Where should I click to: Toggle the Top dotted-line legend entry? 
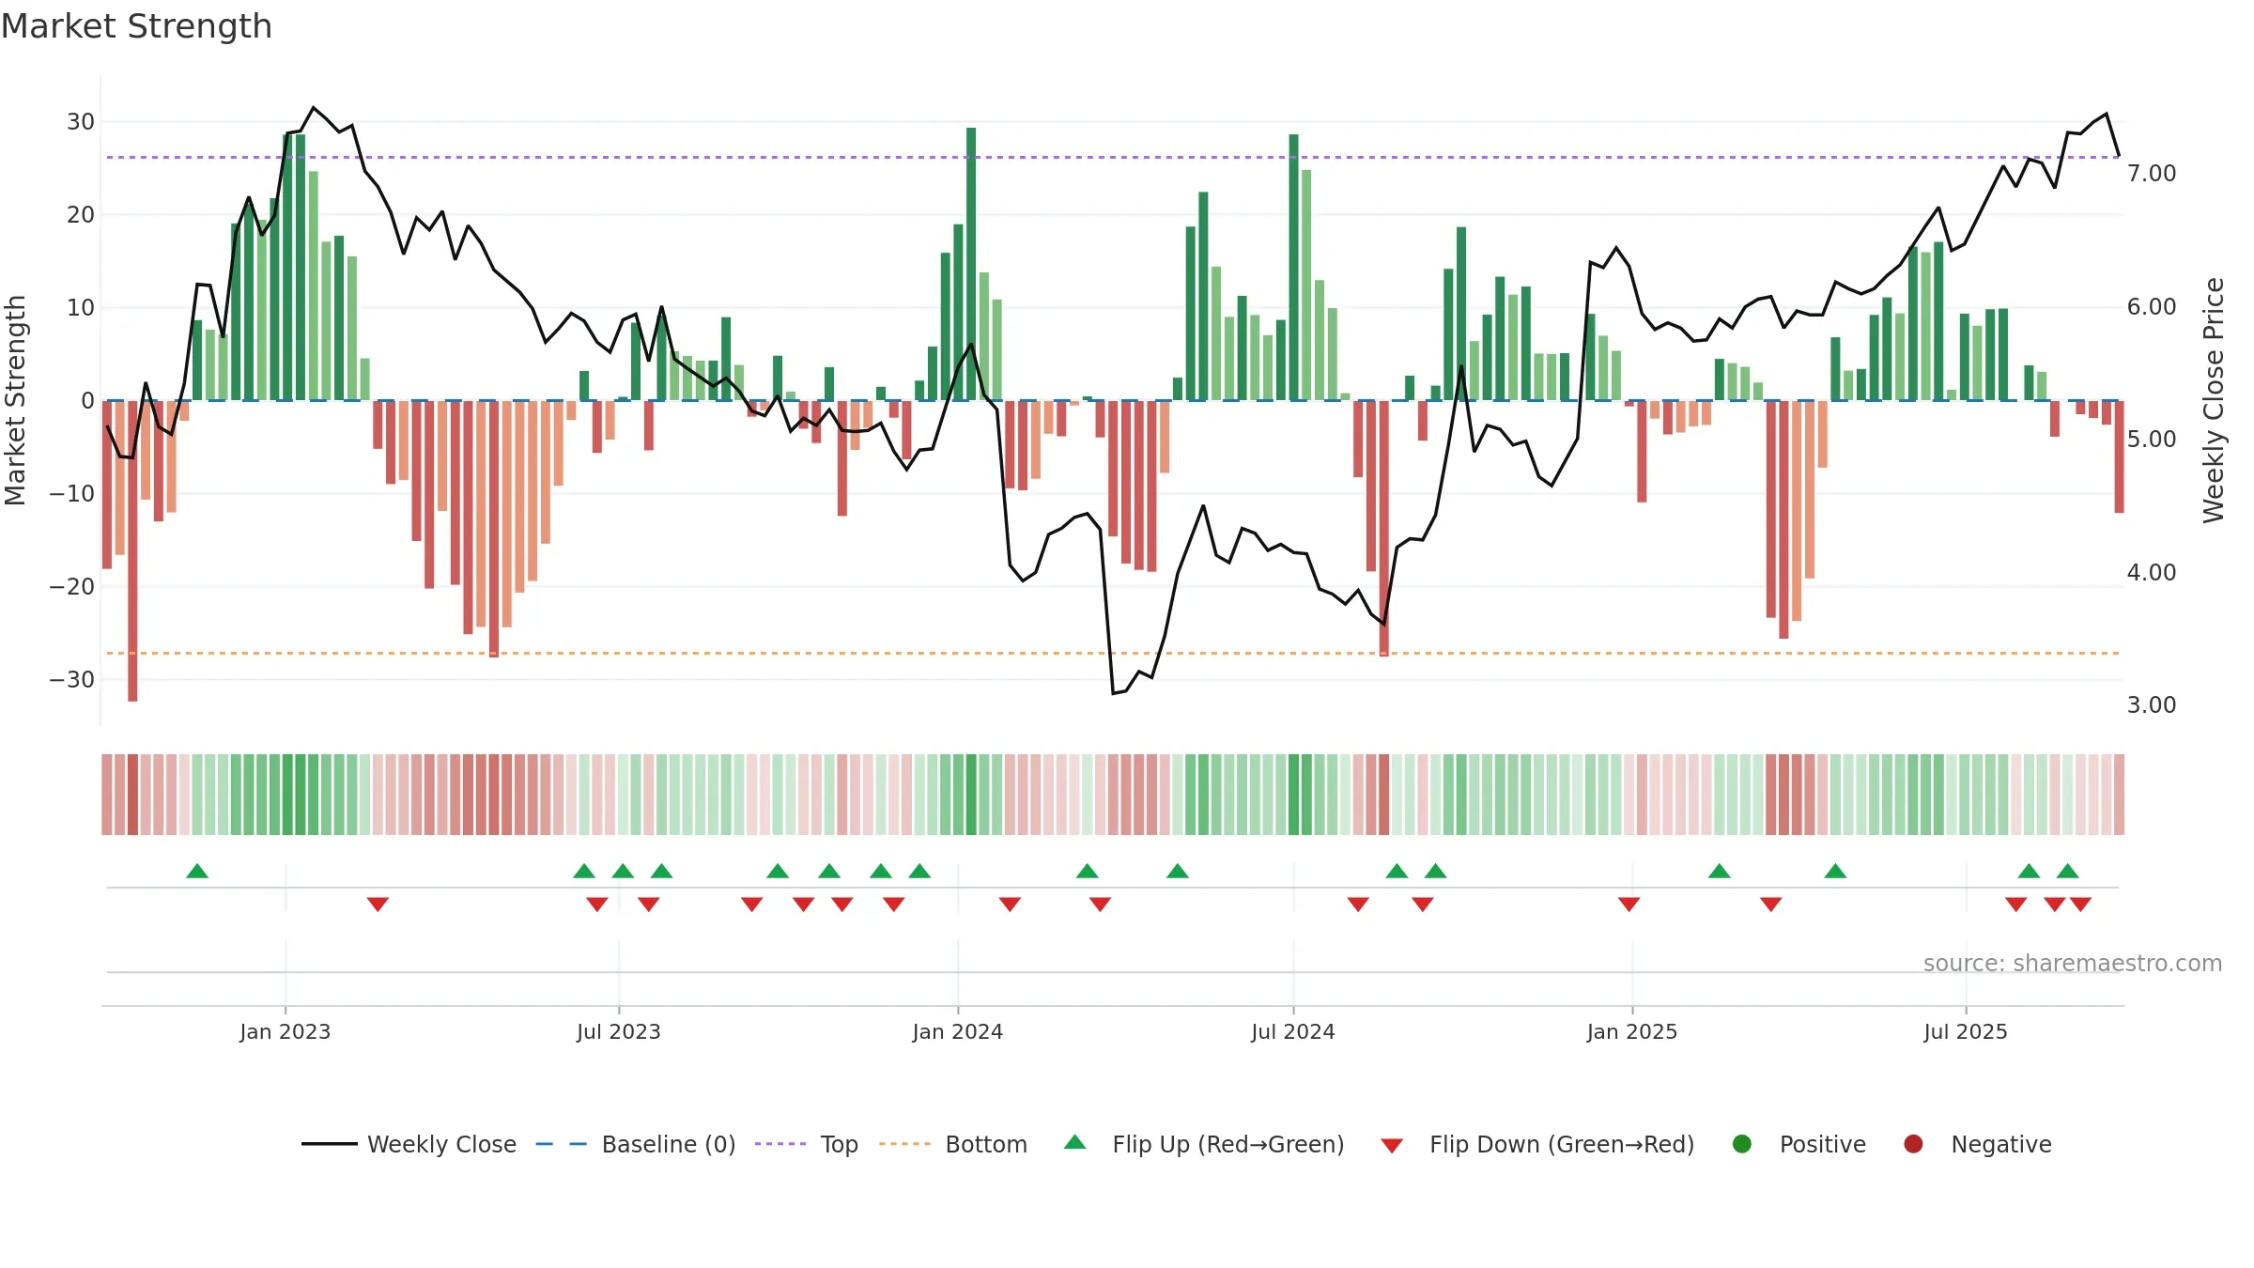coord(807,1144)
